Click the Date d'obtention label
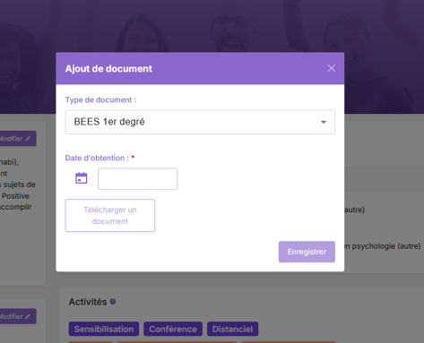The width and height of the screenshot is (424, 343). pos(97,158)
